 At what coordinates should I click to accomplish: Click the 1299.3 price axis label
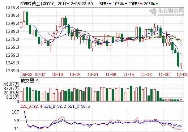click(12, 24)
